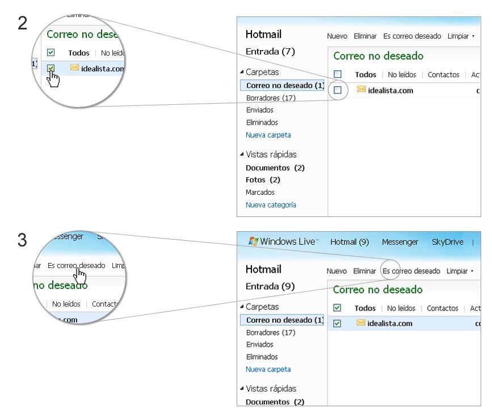
Task: Click the envelope icon in Entrada (9) window
Action: (361, 322)
